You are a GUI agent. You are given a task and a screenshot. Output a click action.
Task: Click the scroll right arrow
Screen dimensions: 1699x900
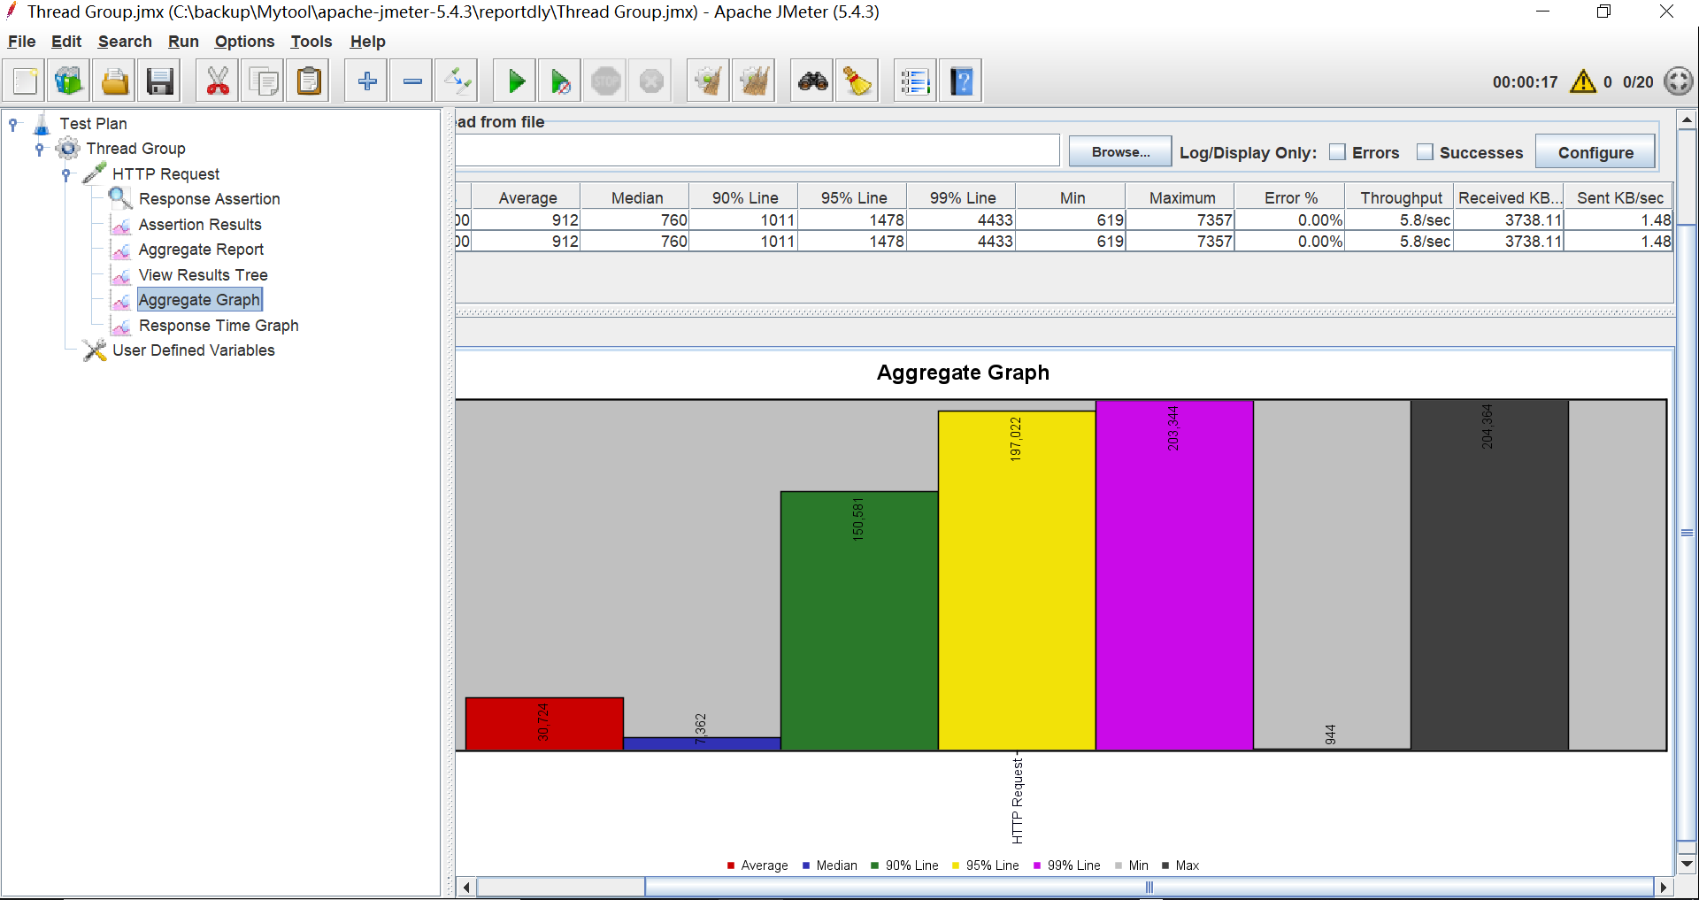(1664, 887)
